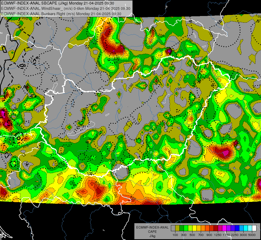
Task: Click the dark maroon swatch left of 1250
Action: click(216, 228)
